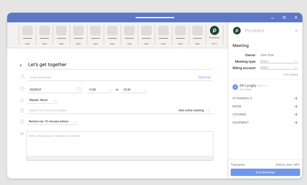
Task: Click the location pin icon
Action: point(22,111)
